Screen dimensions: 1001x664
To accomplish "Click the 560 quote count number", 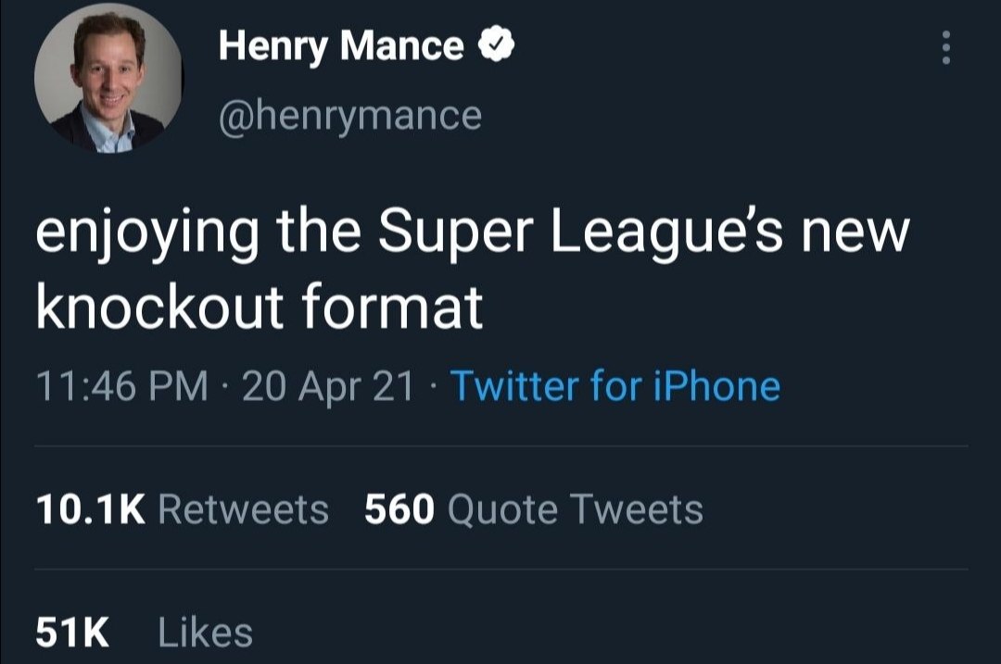I will [x=399, y=509].
